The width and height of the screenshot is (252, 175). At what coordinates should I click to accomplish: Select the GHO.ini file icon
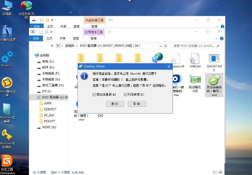pyautogui.click(x=195, y=61)
